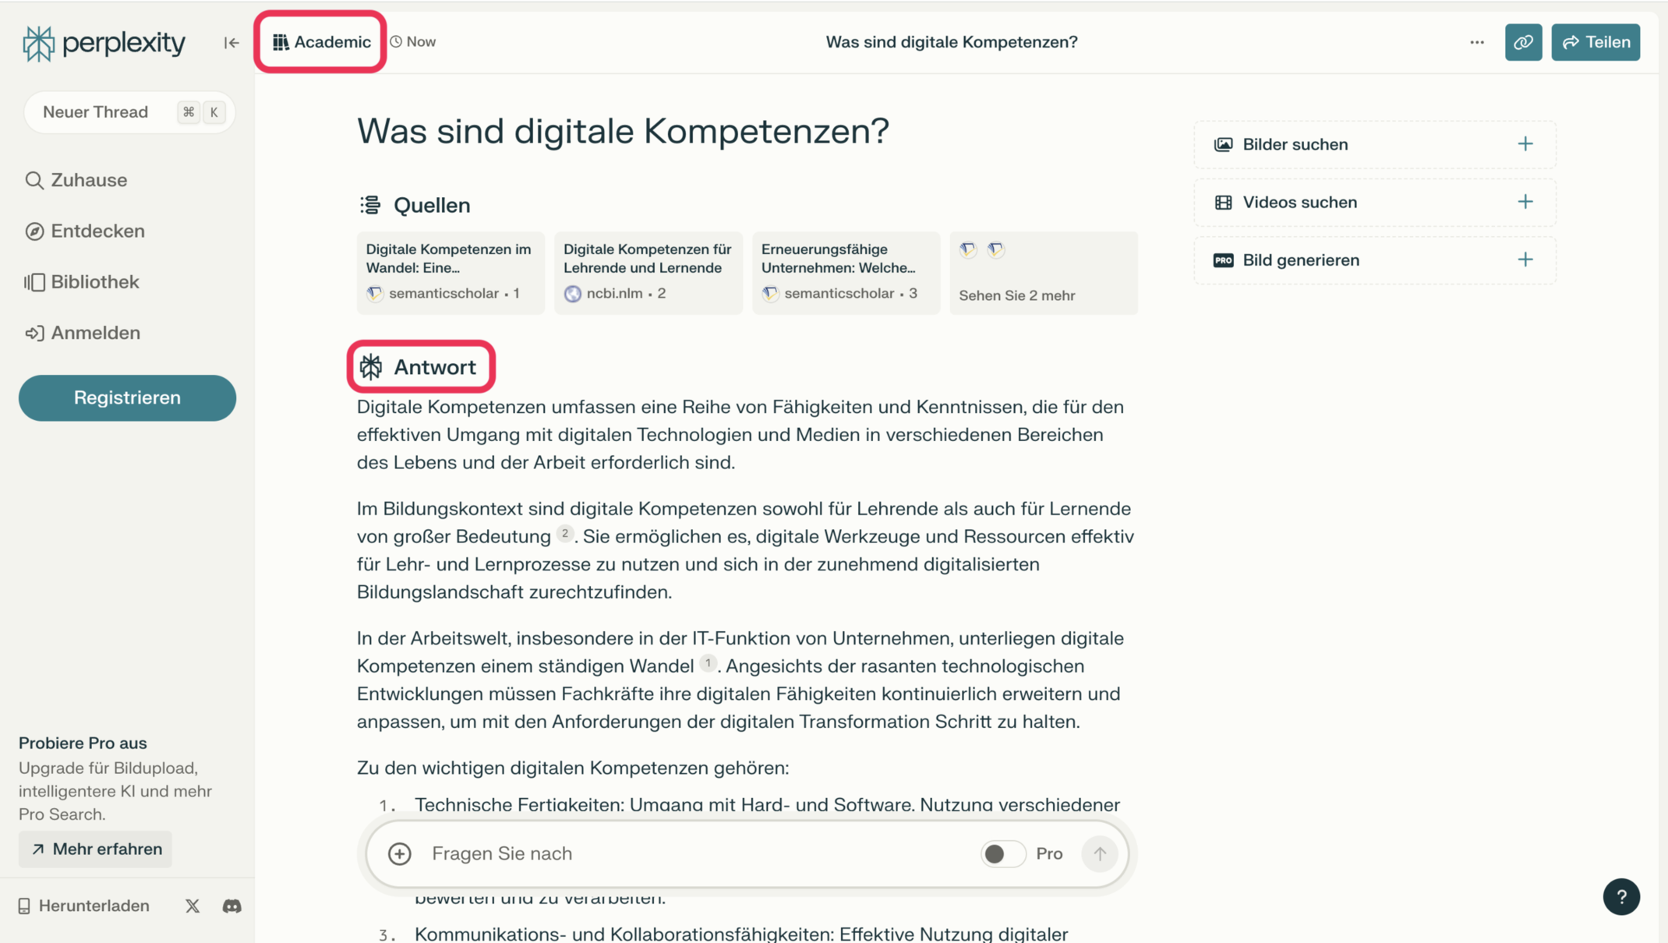
Task: Click the thread title in the top bar
Action: [951, 42]
